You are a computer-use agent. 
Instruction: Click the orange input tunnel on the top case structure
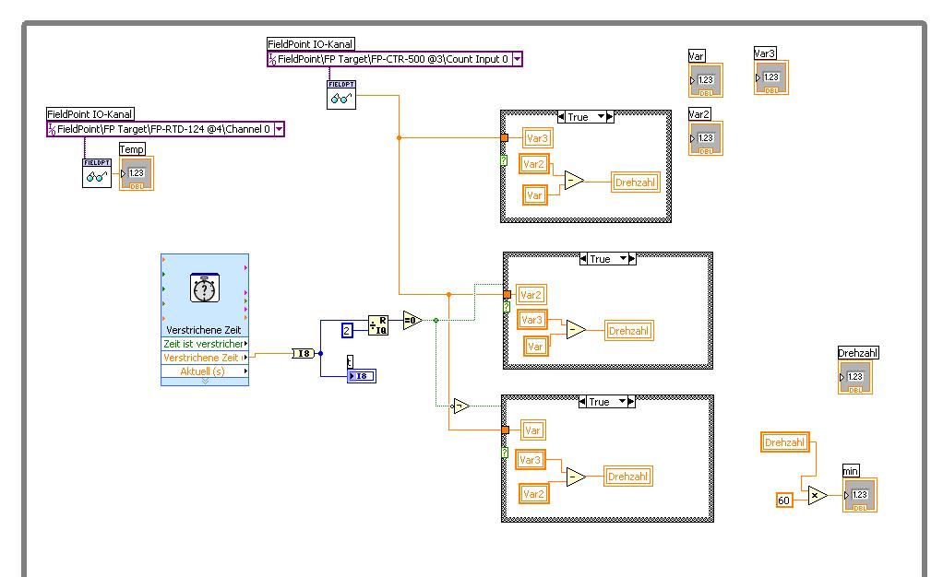click(505, 137)
